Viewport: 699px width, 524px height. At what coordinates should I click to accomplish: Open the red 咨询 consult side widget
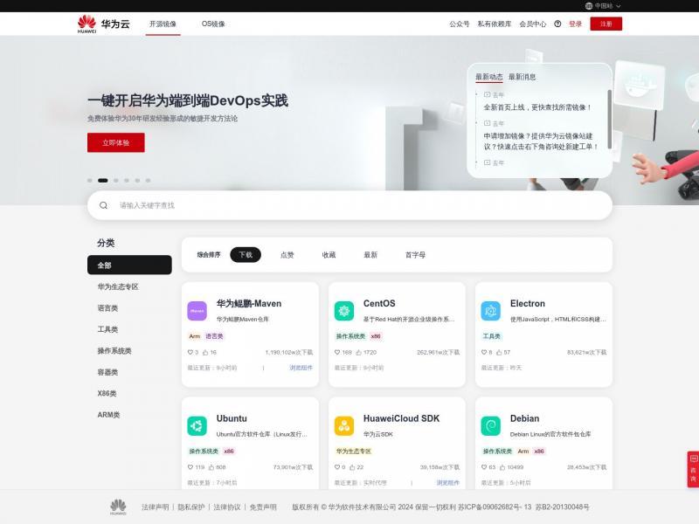693,469
